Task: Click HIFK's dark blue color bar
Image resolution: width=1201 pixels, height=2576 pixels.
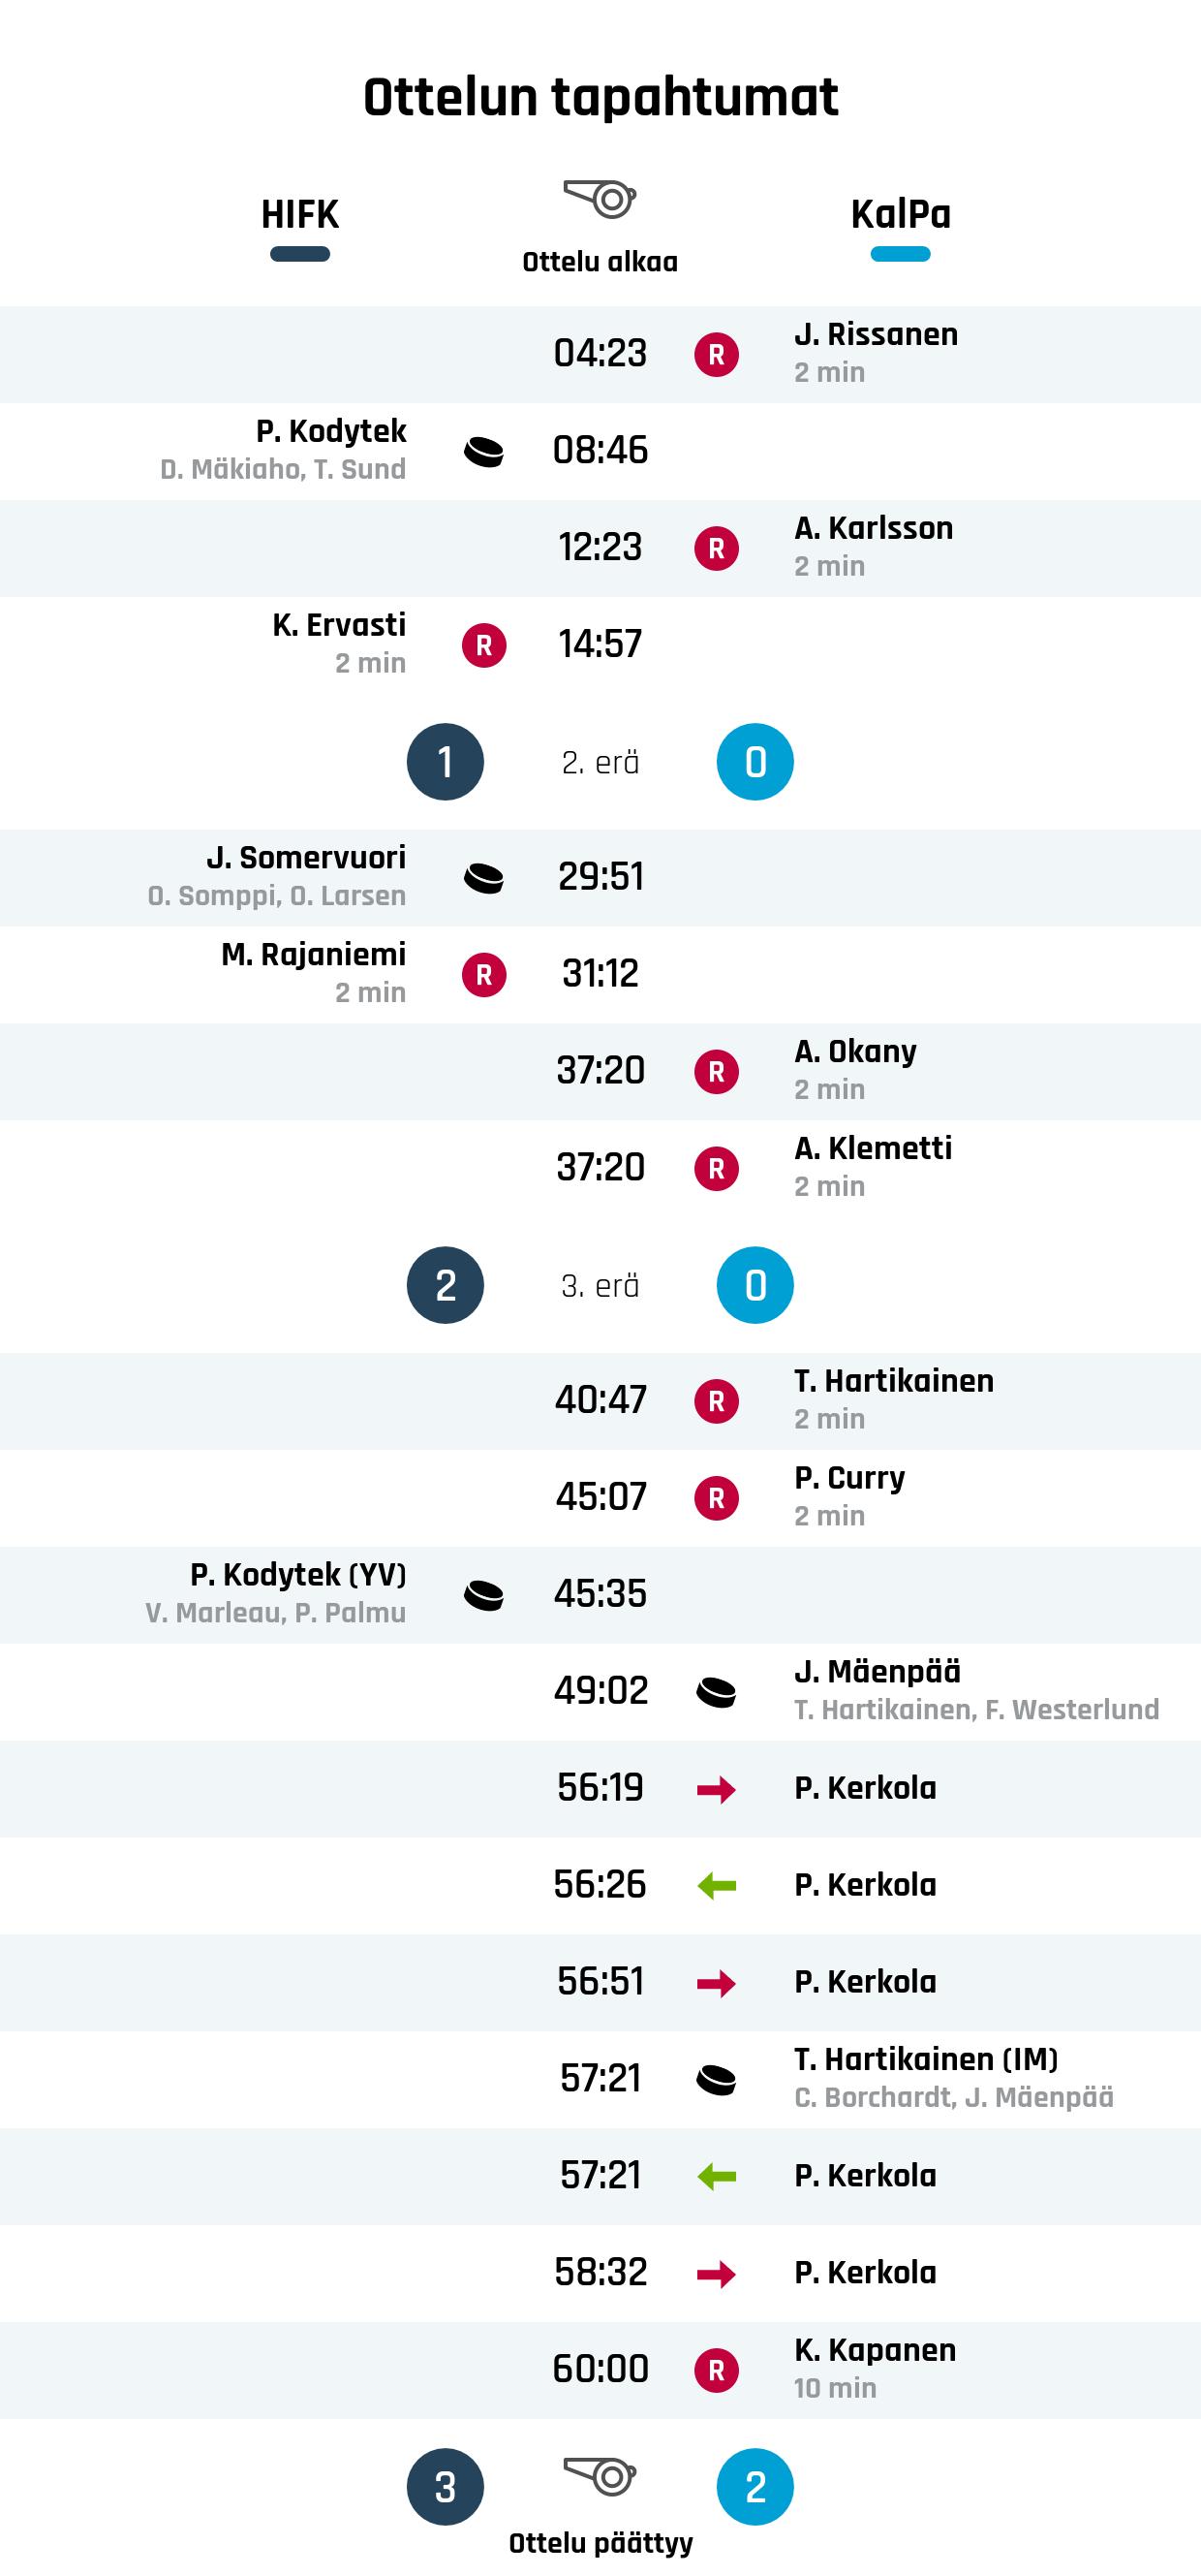Action: click(299, 254)
